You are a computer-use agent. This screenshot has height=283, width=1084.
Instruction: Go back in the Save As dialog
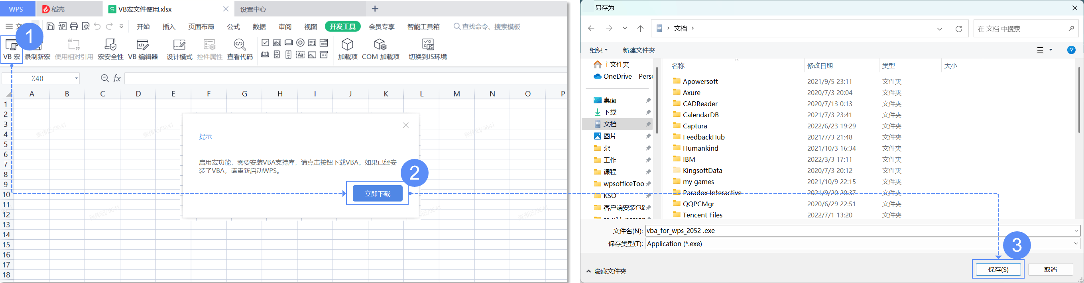coord(591,29)
